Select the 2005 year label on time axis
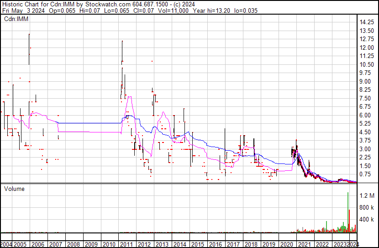 coord(21,244)
